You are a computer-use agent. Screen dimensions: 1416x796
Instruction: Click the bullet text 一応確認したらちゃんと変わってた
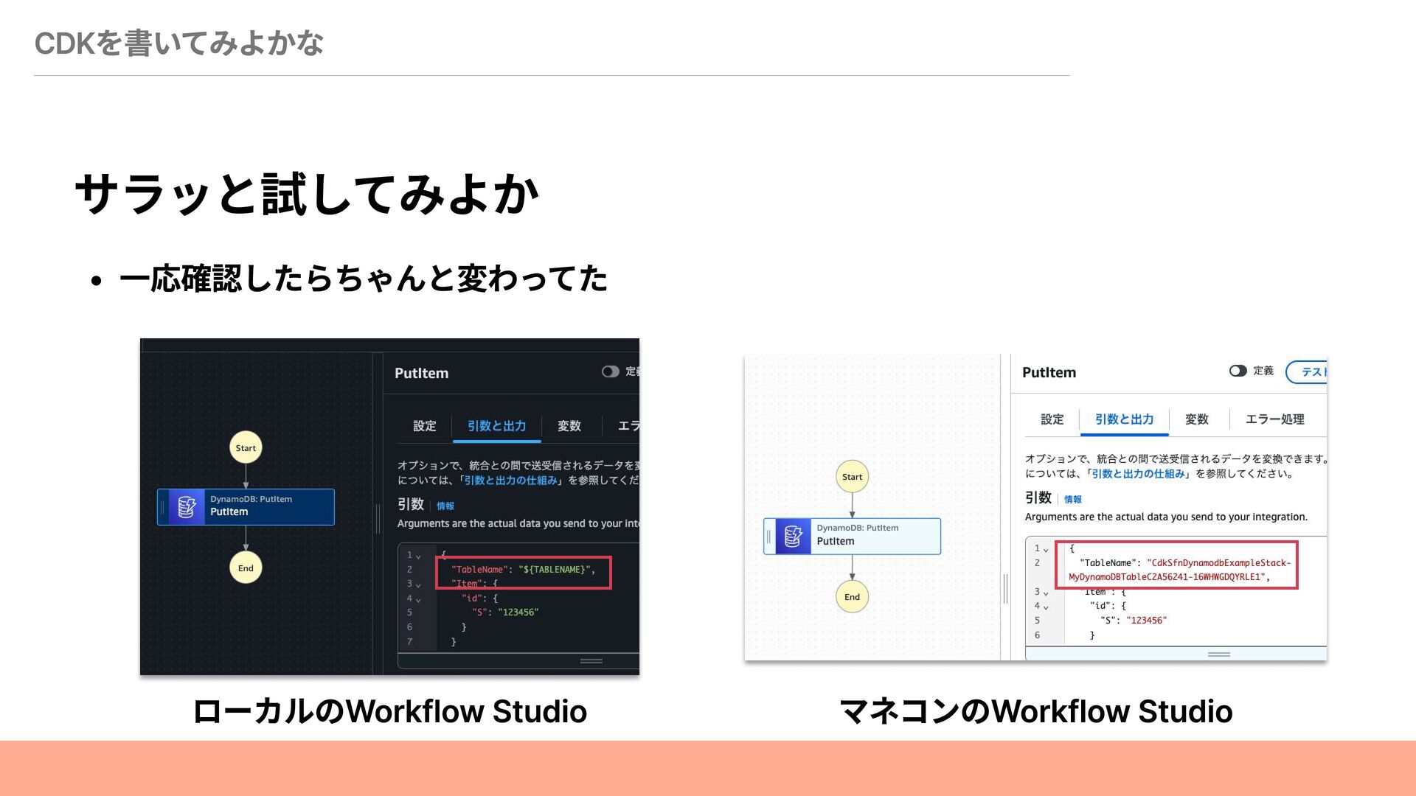tap(363, 279)
